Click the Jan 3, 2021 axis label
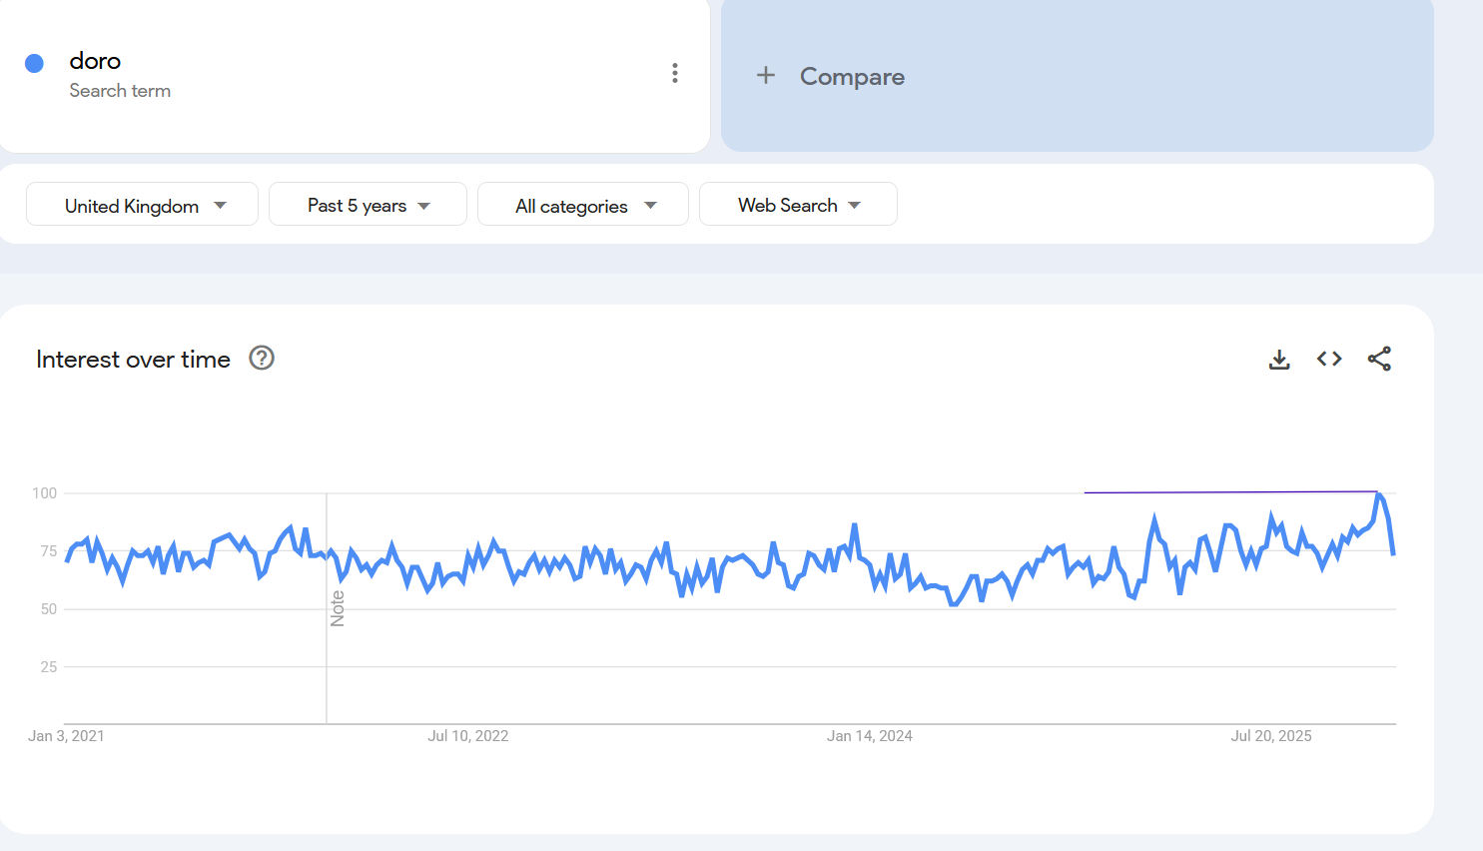 coord(66,736)
